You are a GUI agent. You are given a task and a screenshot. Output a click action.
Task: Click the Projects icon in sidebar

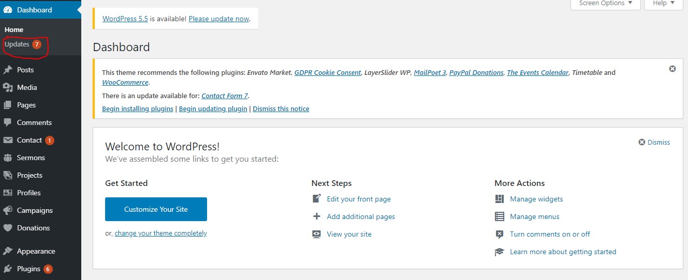[x=8, y=175]
